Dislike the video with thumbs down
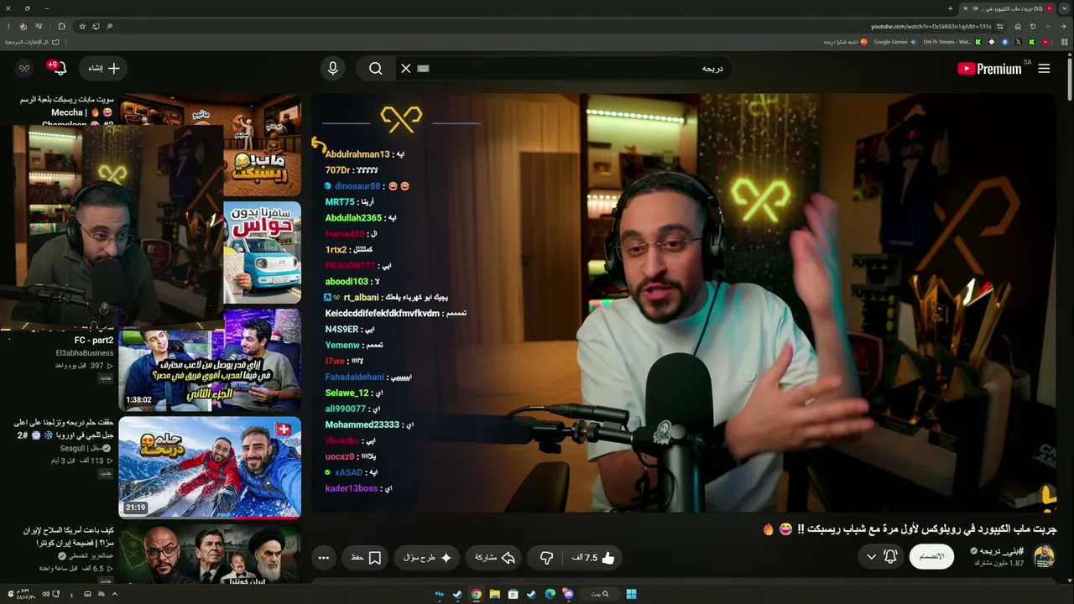1074x604 pixels. click(x=546, y=558)
